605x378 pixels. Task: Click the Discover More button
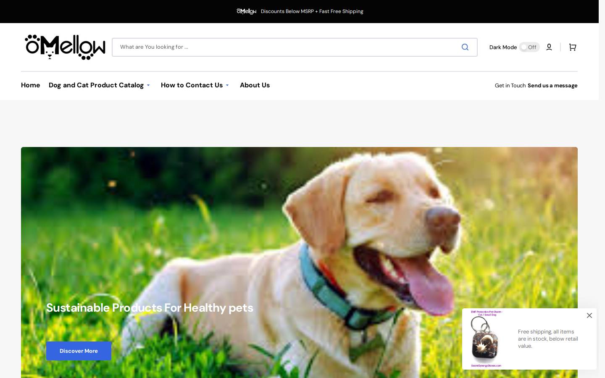coord(79,351)
